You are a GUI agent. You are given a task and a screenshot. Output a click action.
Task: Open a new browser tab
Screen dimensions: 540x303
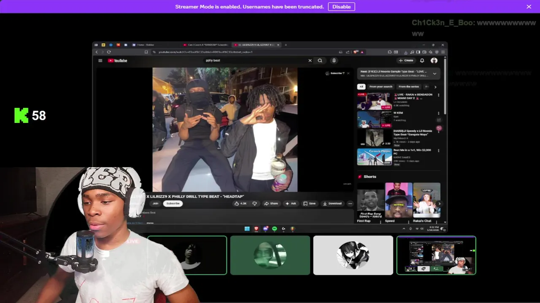tap(286, 45)
